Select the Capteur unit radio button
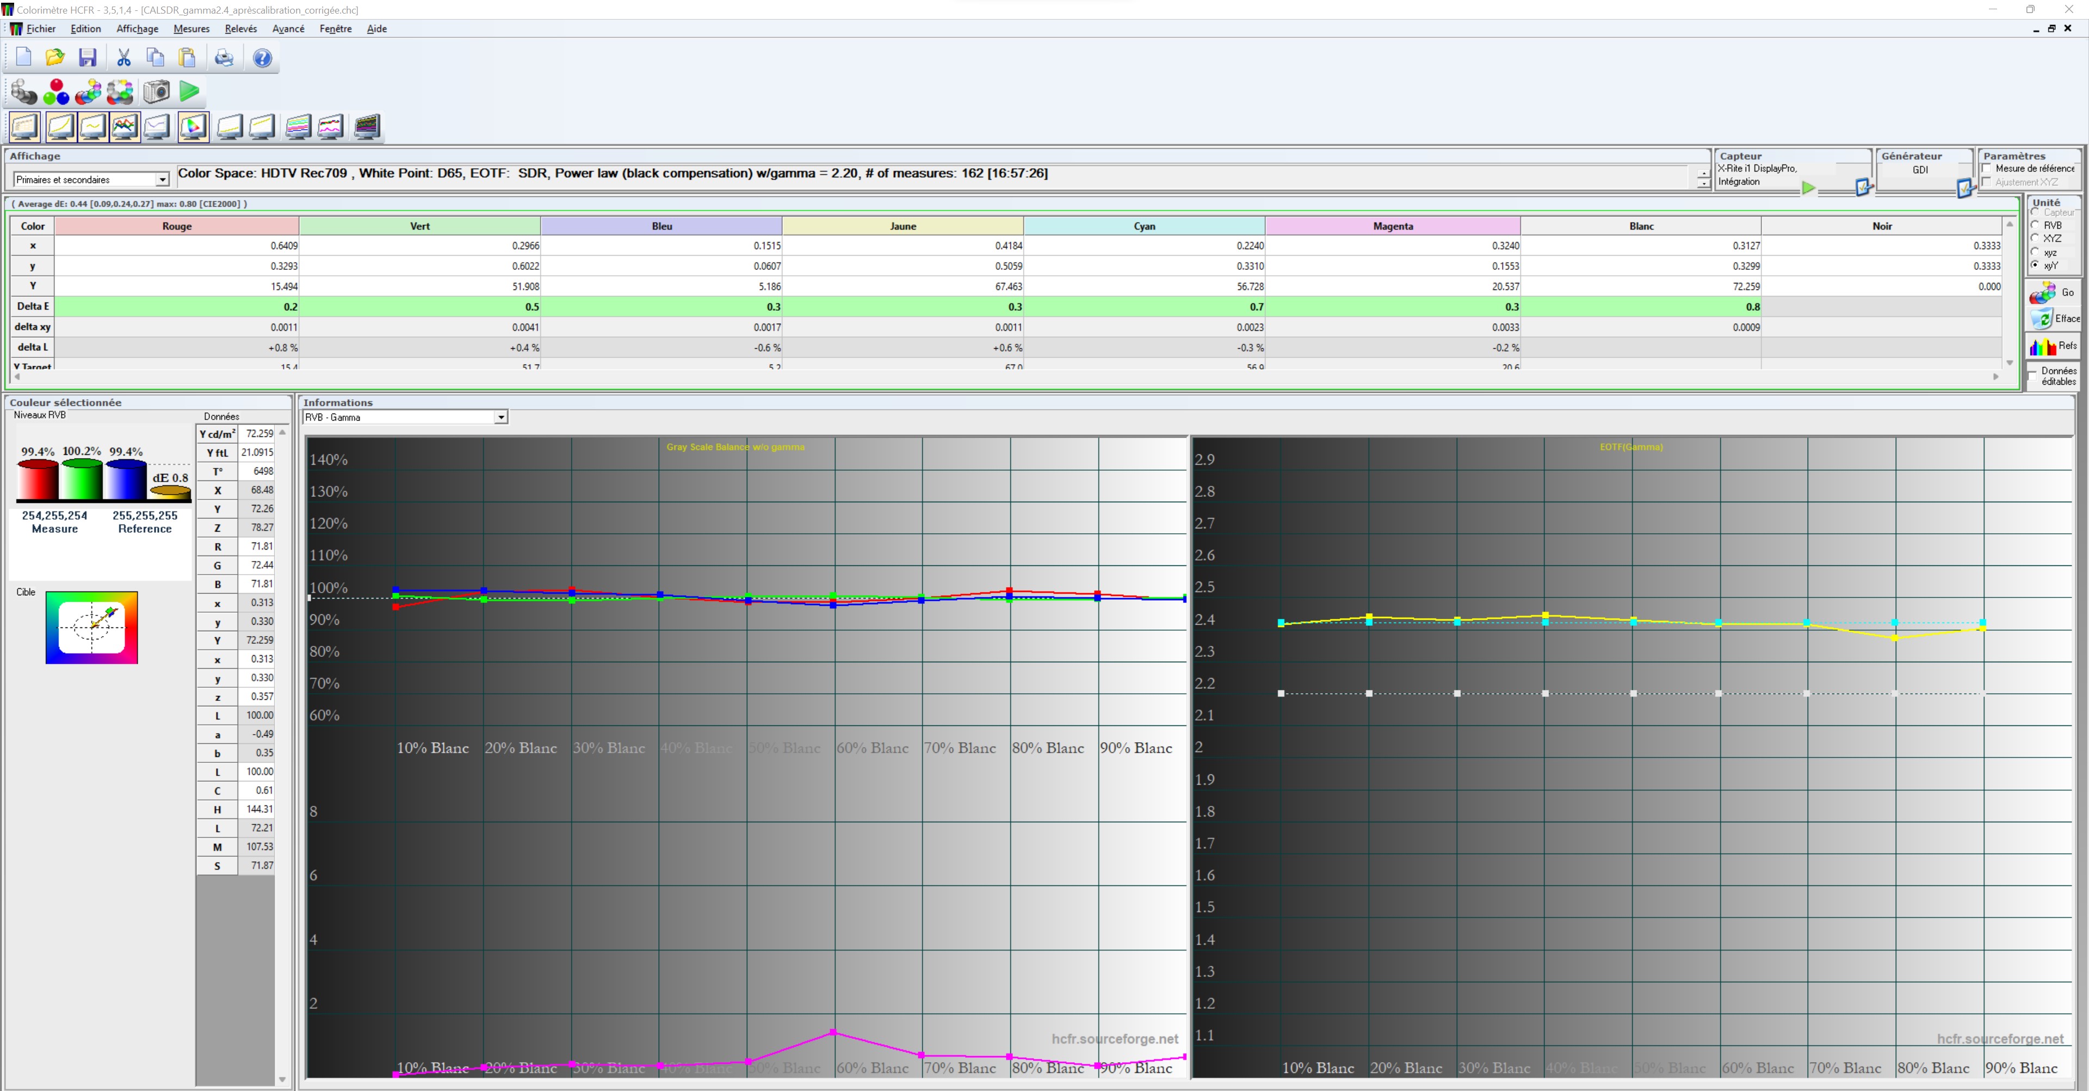 click(x=2035, y=212)
